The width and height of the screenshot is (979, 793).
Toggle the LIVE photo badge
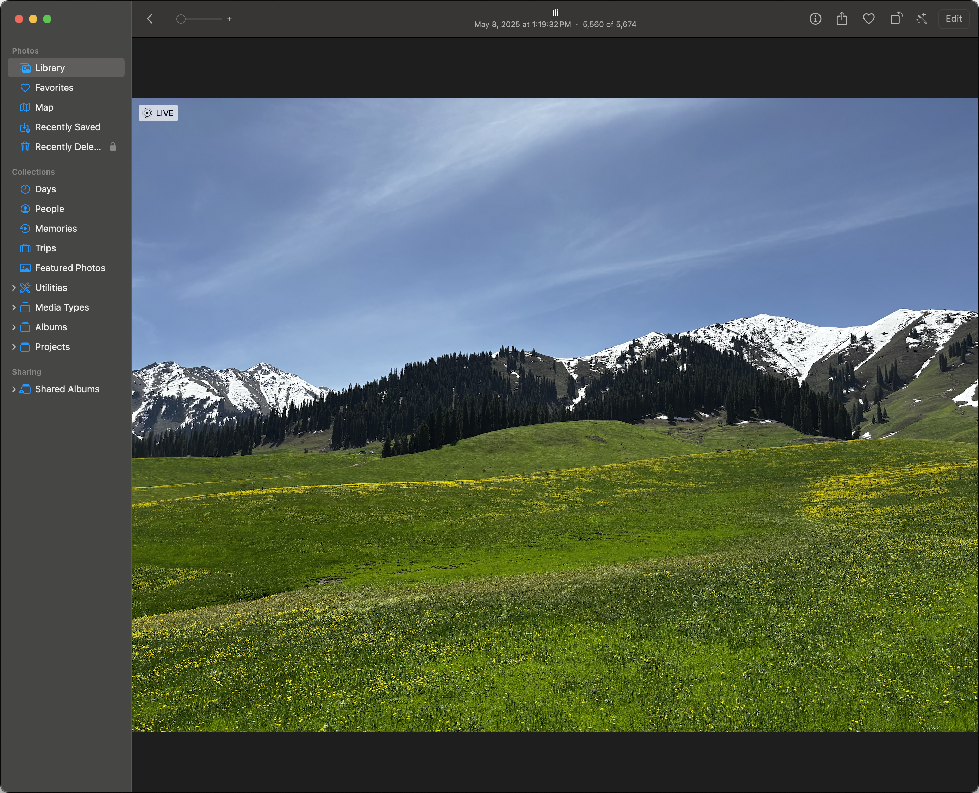coord(158,113)
